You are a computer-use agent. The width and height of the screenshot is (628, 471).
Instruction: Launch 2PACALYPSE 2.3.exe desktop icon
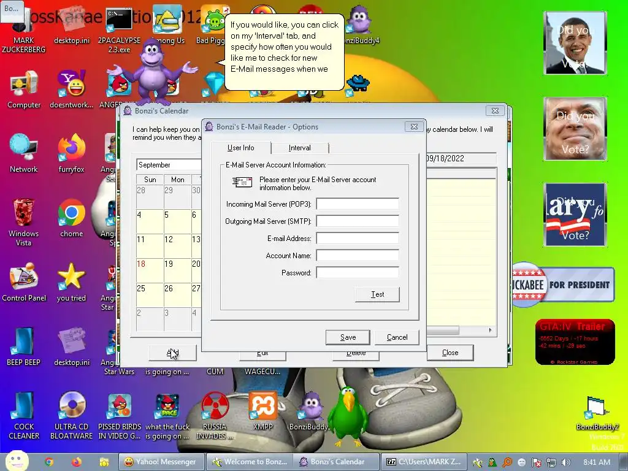(120, 30)
